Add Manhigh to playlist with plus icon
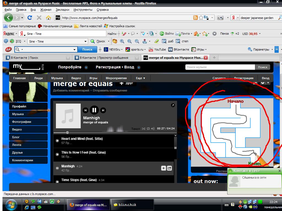The width and height of the screenshot is (282, 211). (x=163, y=168)
